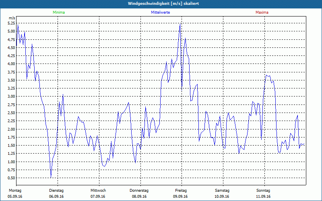Select the 0,50 y-axis value
The image size is (322, 201).
point(12,178)
